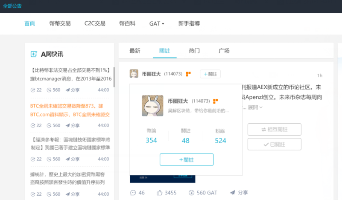Expand the post text with 展開
The height and width of the screenshot is (200, 342).
pos(255,107)
